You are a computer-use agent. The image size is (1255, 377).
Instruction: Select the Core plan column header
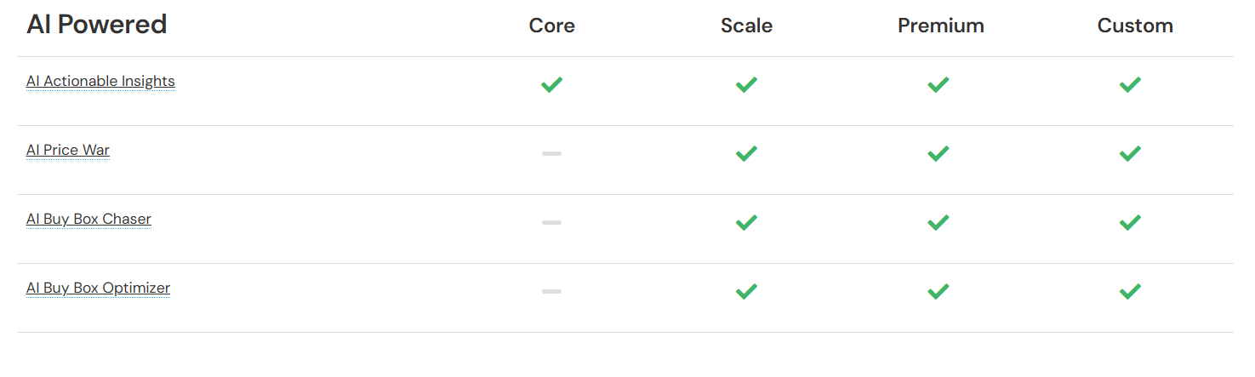(551, 26)
